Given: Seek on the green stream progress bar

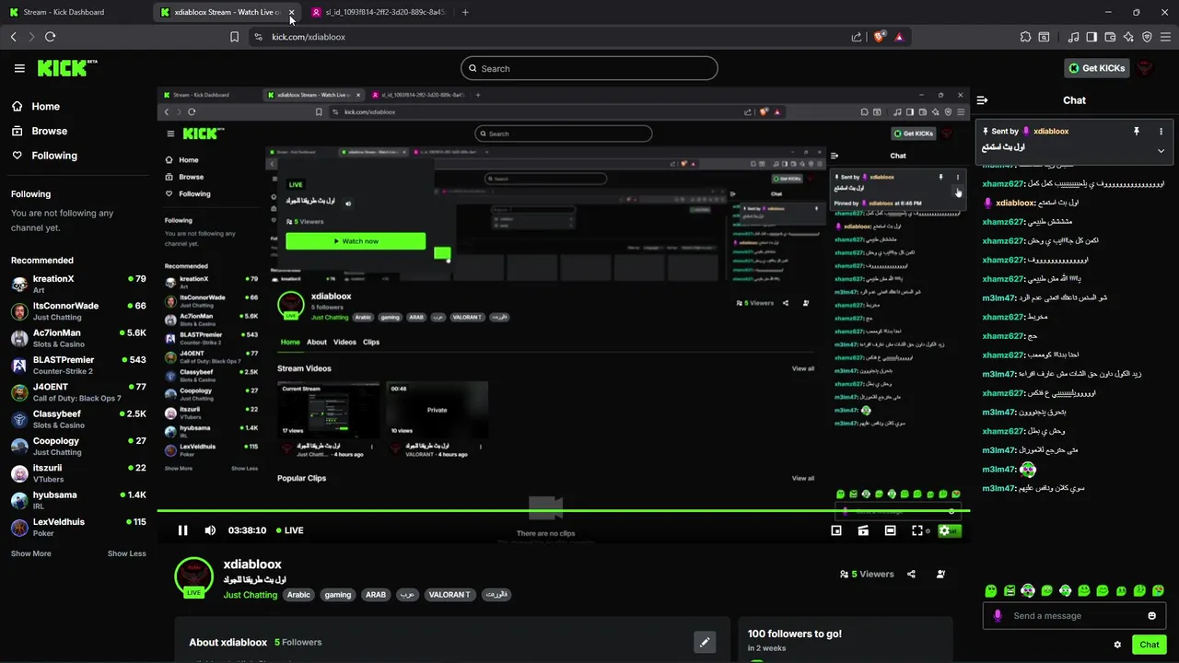Looking at the screenshot, I should click(x=563, y=510).
